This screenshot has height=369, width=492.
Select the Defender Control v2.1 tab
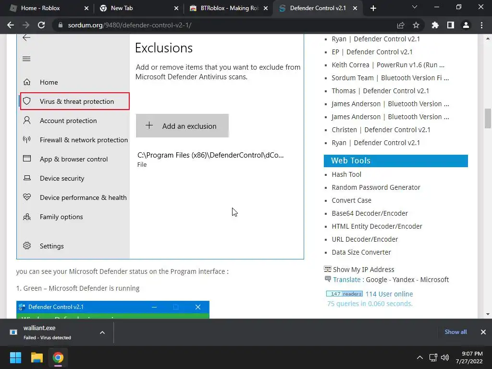pyautogui.click(x=318, y=8)
